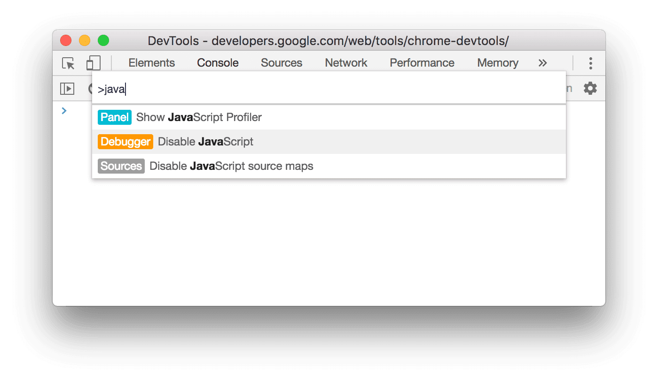Image resolution: width=658 pixels, height=381 pixels.
Task: Open DevTools Settings via the gear icon
Action: coord(590,88)
